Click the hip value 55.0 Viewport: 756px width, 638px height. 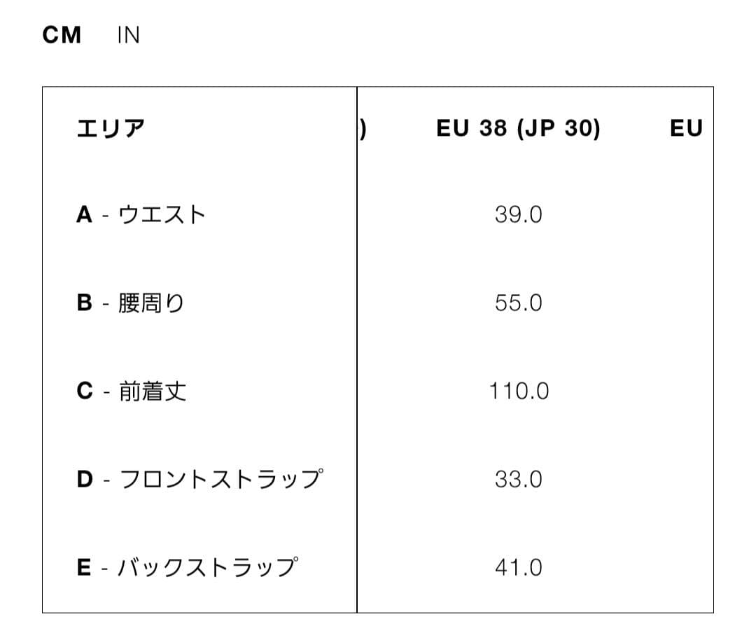tap(518, 303)
